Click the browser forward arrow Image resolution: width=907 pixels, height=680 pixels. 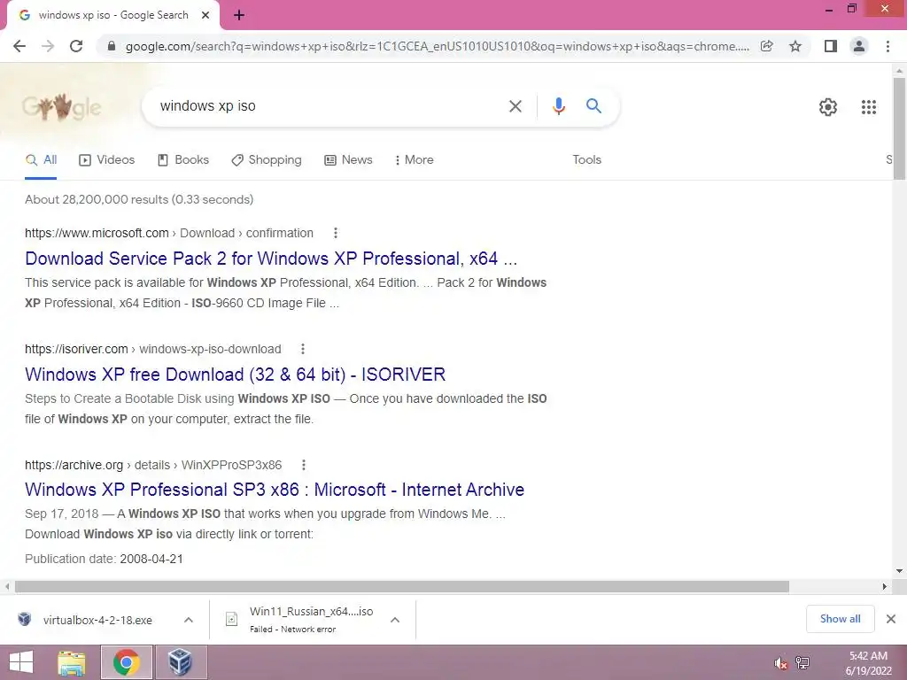click(48, 46)
